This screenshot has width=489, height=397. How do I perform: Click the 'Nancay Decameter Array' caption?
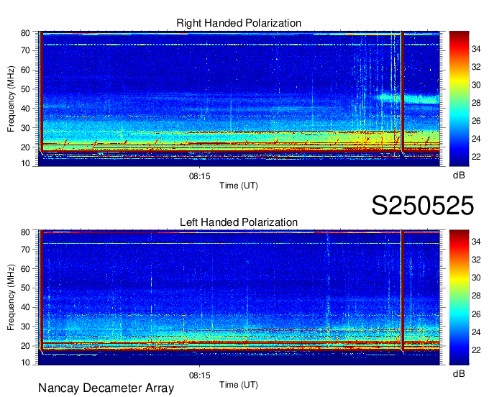pyautogui.click(x=106, y=388)
